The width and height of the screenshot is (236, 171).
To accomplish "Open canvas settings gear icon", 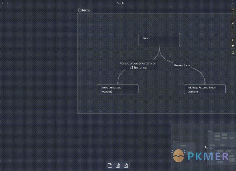I will click(x=233, y=10).
